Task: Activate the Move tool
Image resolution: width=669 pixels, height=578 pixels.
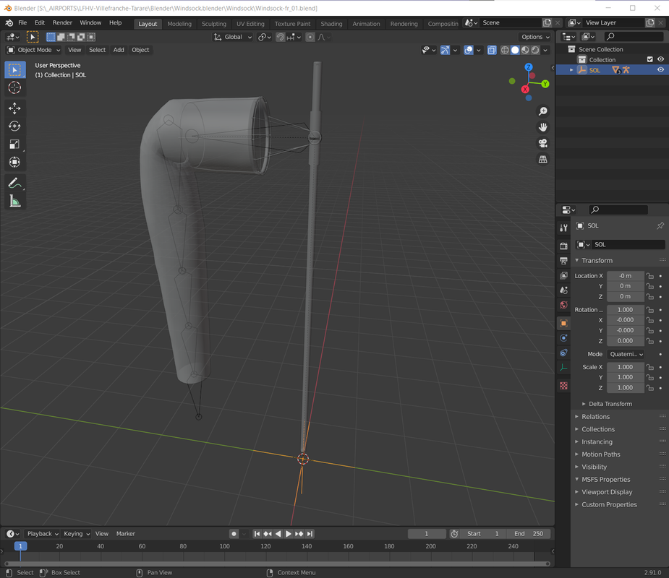Action: pyautogui.click(x=14, y=108)
